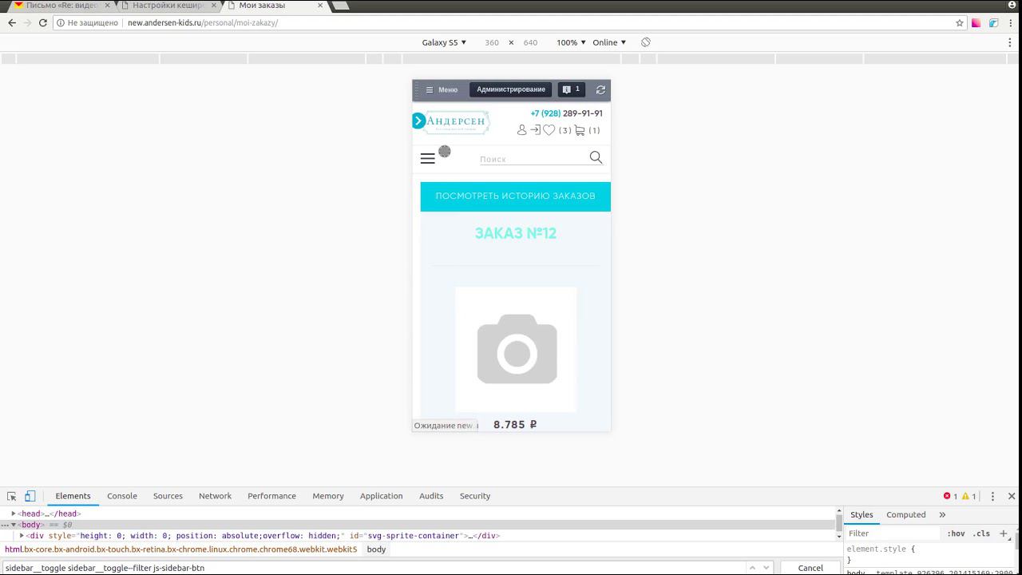Focus the Поиск search field

pyautogui.click(x=533, y=159)
